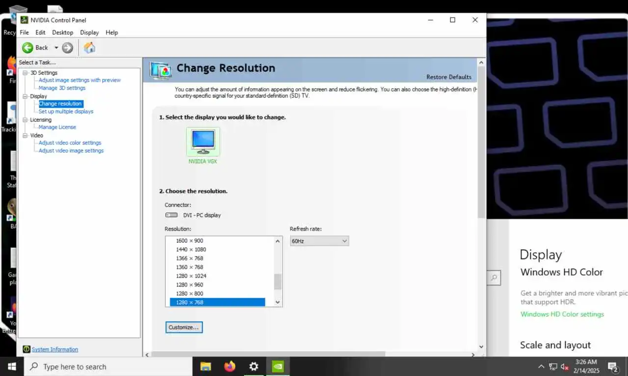628x376 pixels.
Task: Click main panel horizontal scroll left arrow
Action: click(x=147, y=354)
